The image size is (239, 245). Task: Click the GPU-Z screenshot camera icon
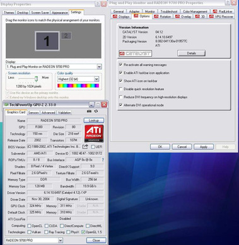[x=89, y=111]
